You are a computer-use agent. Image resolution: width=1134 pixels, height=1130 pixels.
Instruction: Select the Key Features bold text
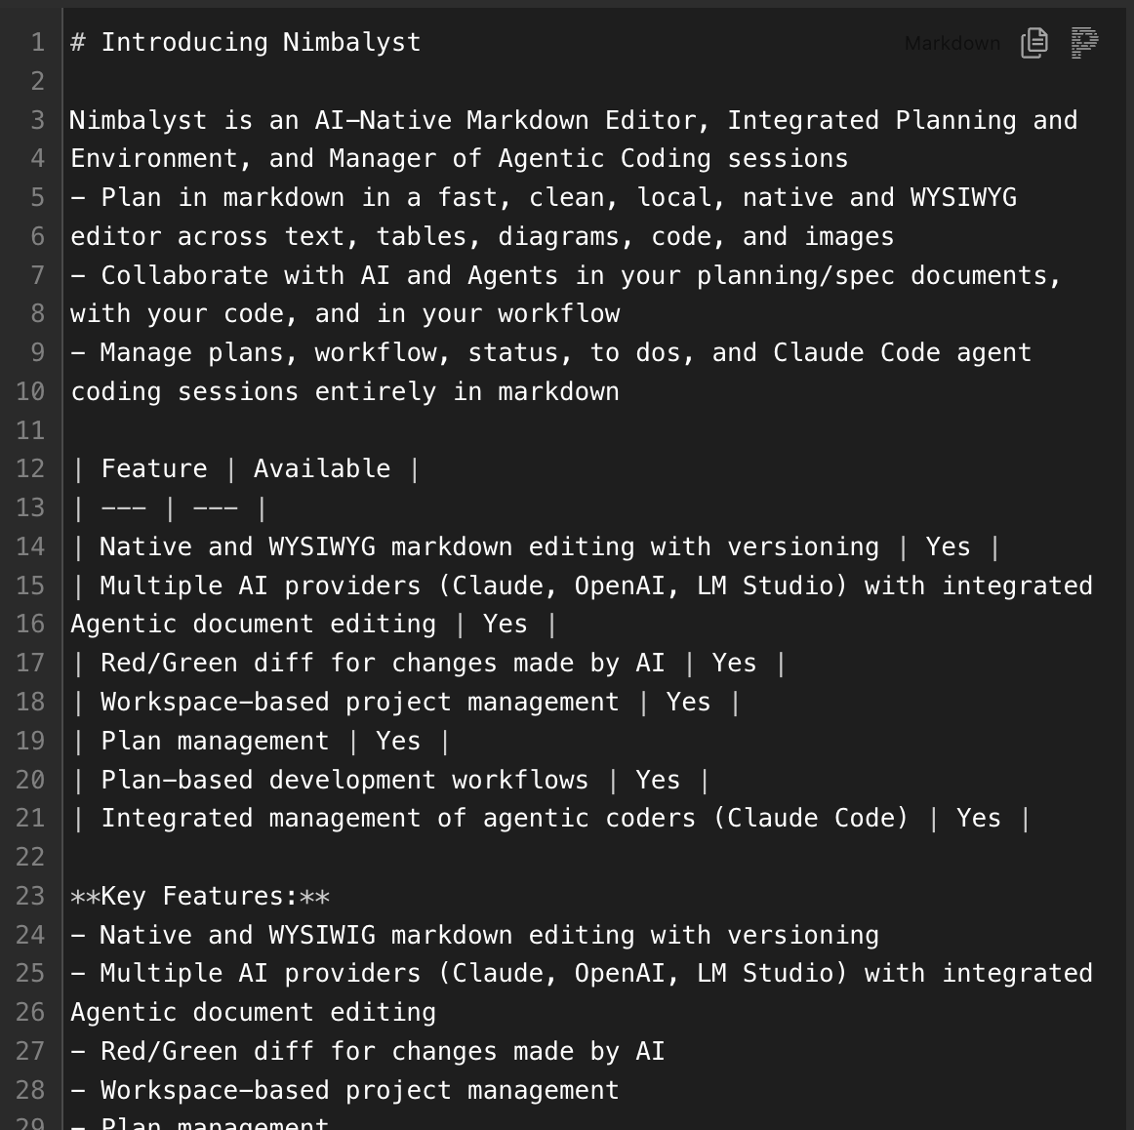coord(199,896)
